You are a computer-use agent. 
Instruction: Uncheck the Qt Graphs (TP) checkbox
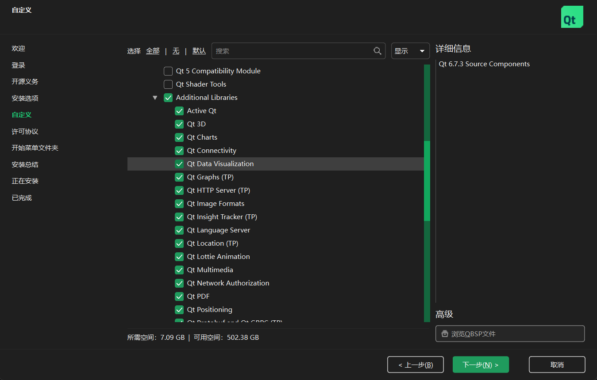click(179, 177)
